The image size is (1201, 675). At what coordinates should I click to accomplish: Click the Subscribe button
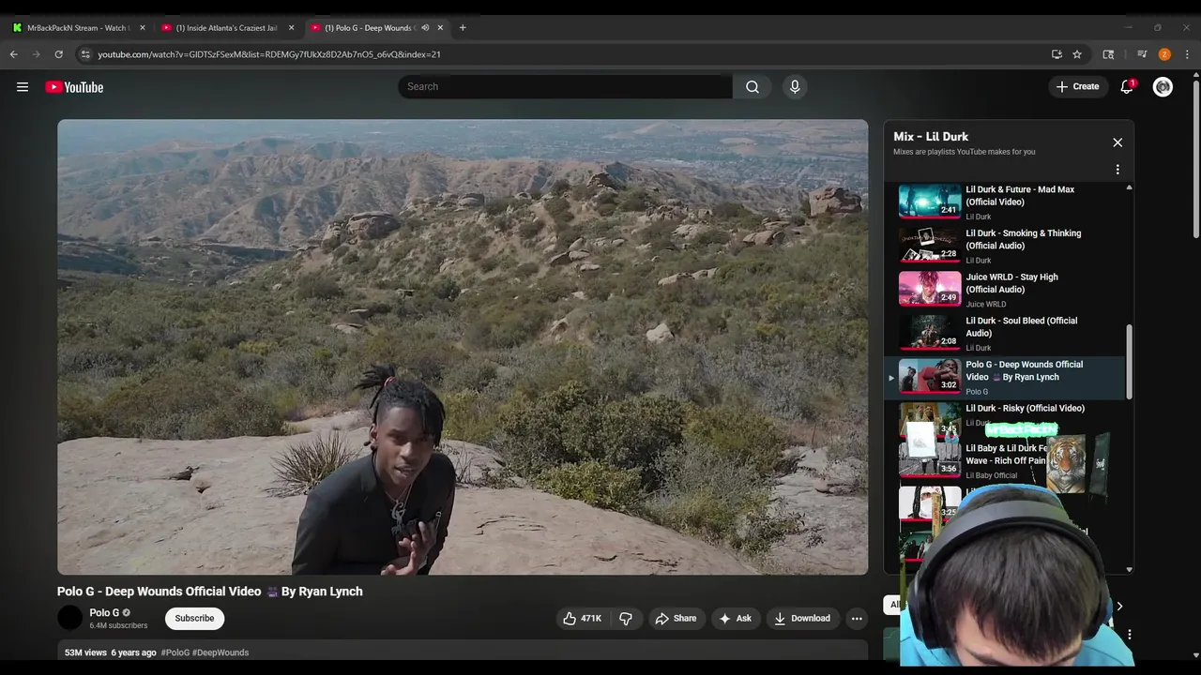(x=194, y=618)
